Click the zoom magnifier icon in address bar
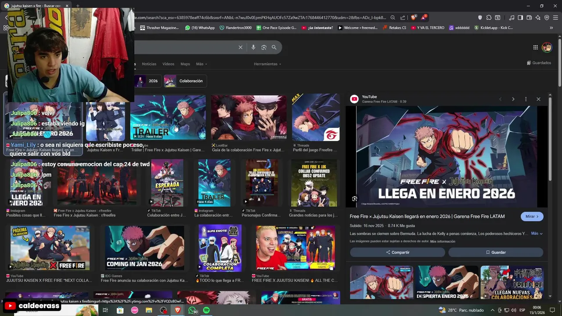The image size is (562, 316). tap(393, 18)
